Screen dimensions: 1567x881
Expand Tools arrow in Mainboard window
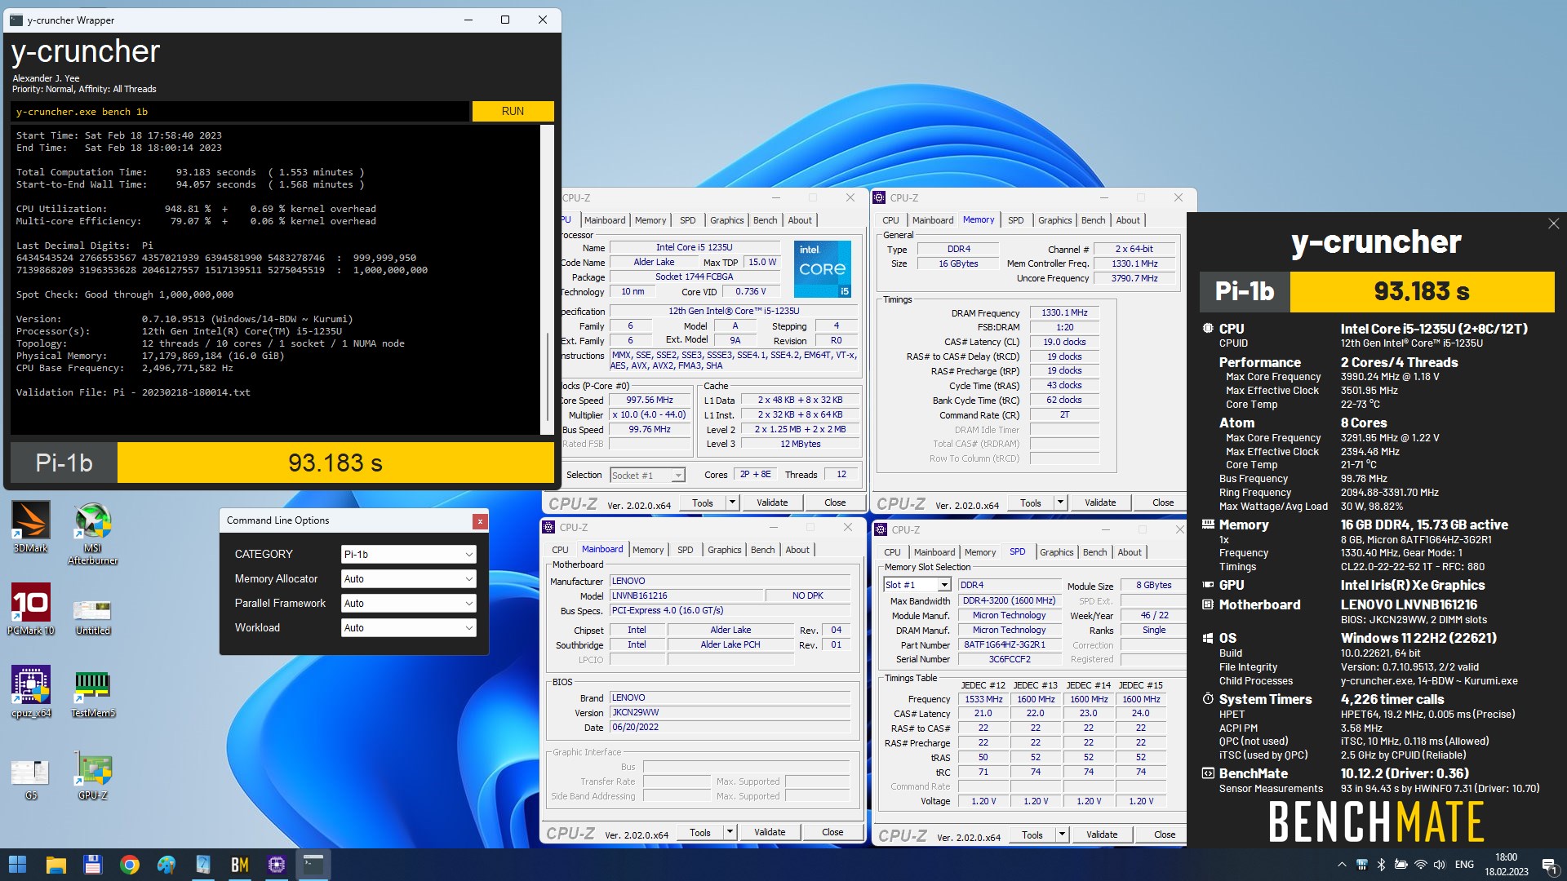(x=730, y=832)
